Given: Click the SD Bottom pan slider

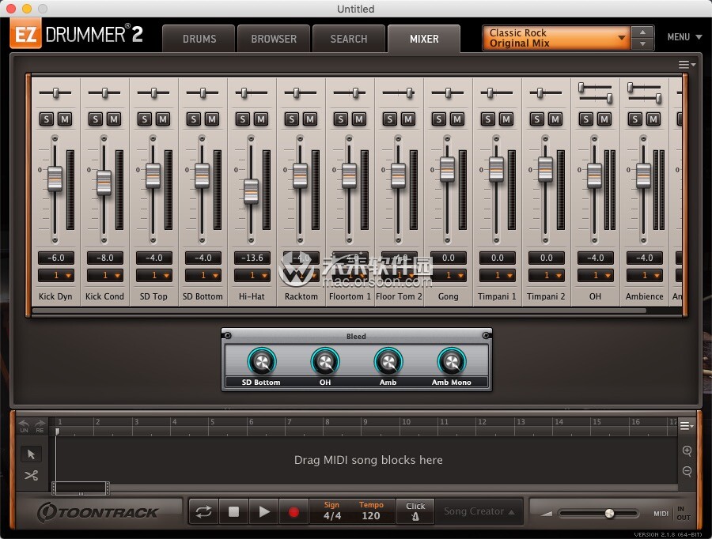Looking at the screenshot, I should (203, 93).
